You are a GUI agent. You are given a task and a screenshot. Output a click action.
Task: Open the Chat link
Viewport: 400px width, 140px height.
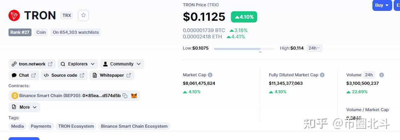(24, 75)
